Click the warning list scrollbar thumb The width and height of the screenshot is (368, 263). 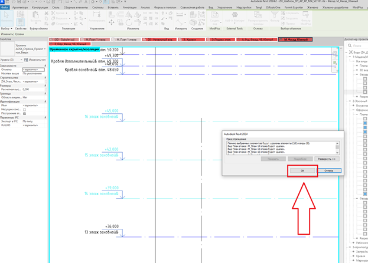[337, 147]
